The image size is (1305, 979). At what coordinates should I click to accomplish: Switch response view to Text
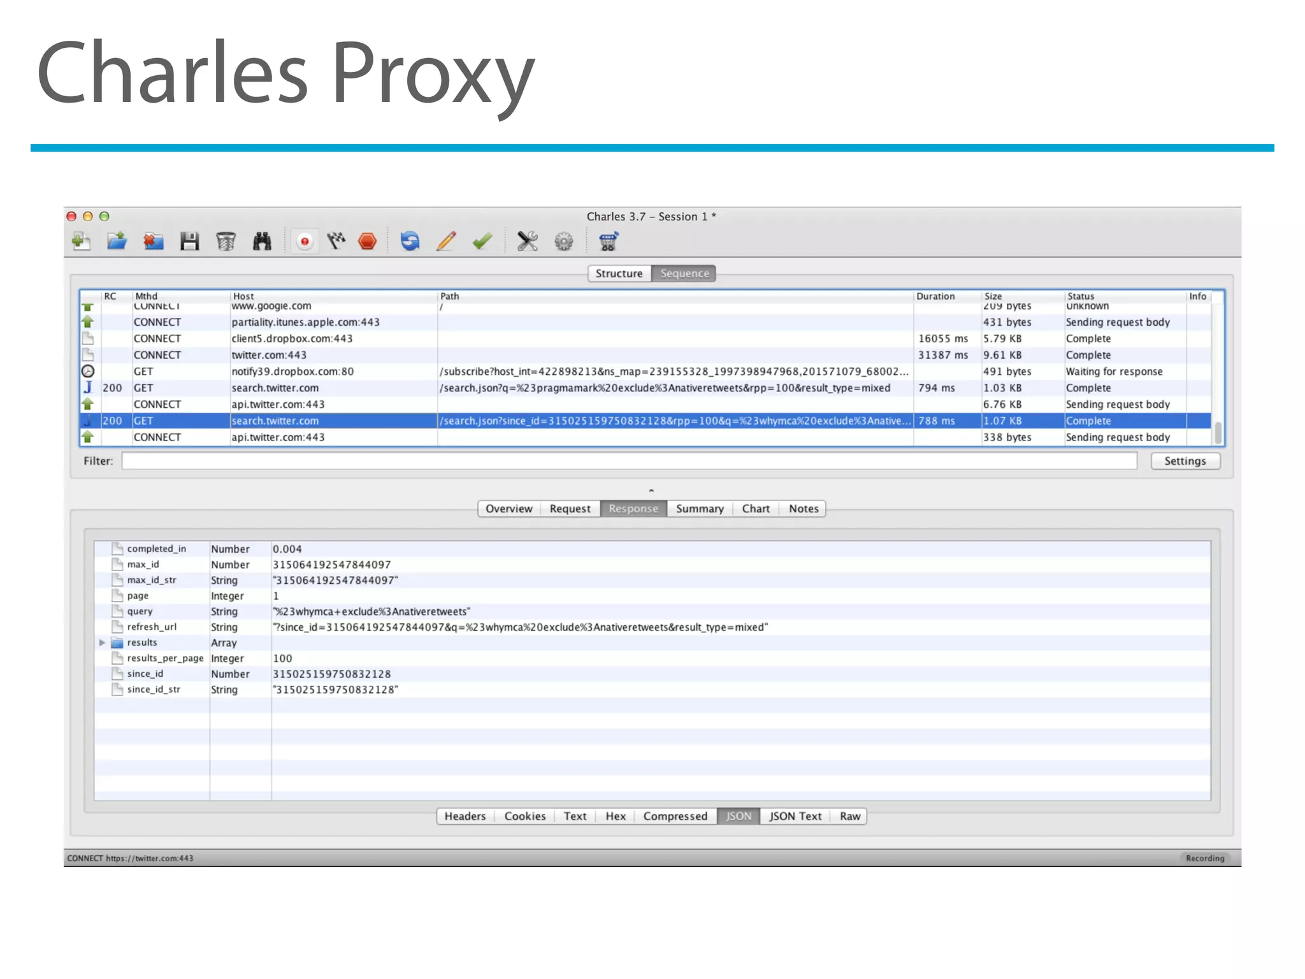tap(575, 816)
